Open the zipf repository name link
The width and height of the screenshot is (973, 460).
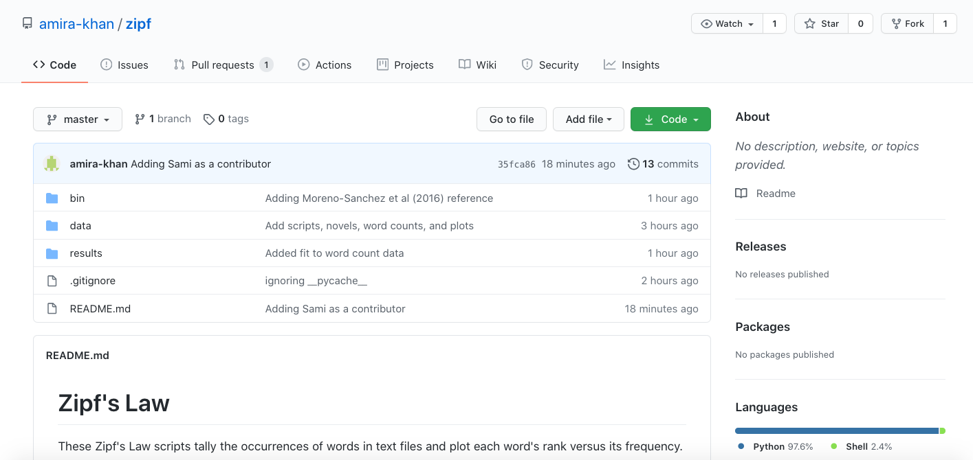click(138, 24)
